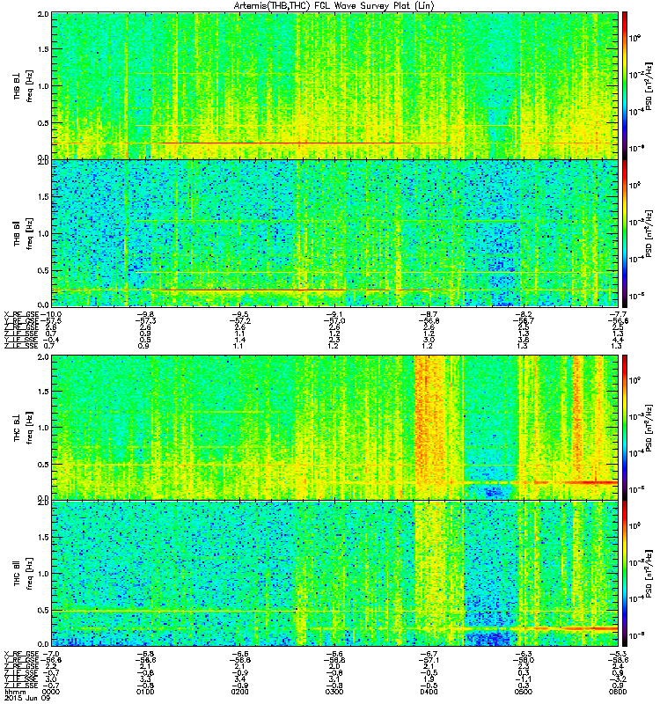Click the 'PSD [nT²/Hz]' label beside the top color bar

649,86
